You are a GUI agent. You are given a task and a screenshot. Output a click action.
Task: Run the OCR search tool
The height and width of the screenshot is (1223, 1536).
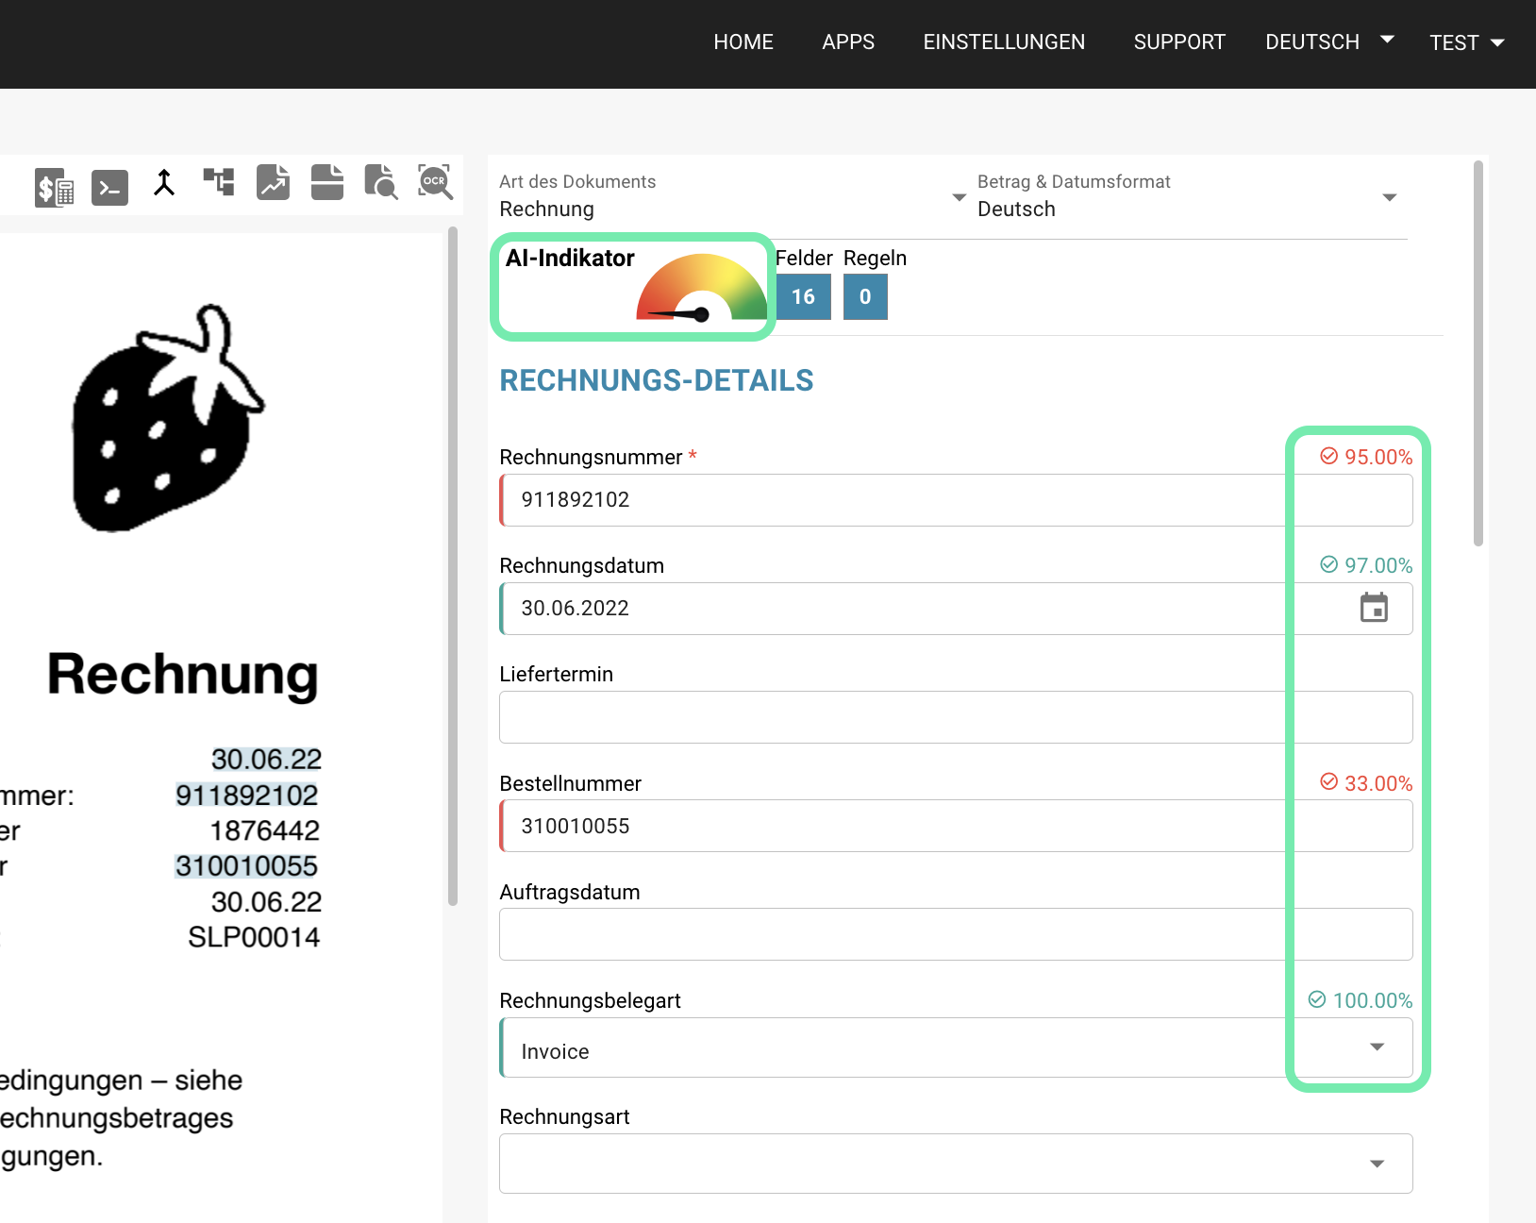tap(435, 182)
